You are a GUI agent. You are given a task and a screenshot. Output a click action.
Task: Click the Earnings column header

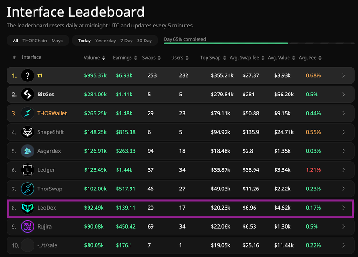[122, 58]
